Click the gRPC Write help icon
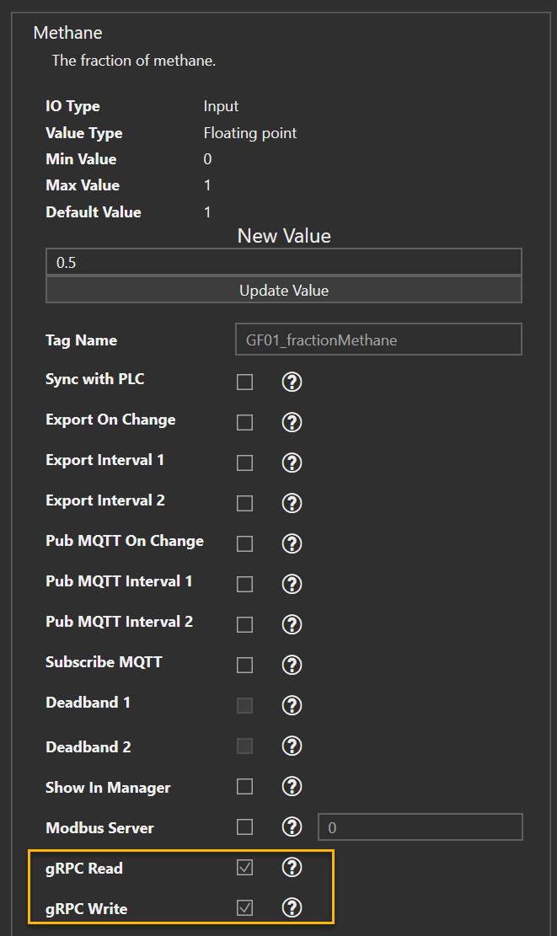 click(x=292, y=908)
